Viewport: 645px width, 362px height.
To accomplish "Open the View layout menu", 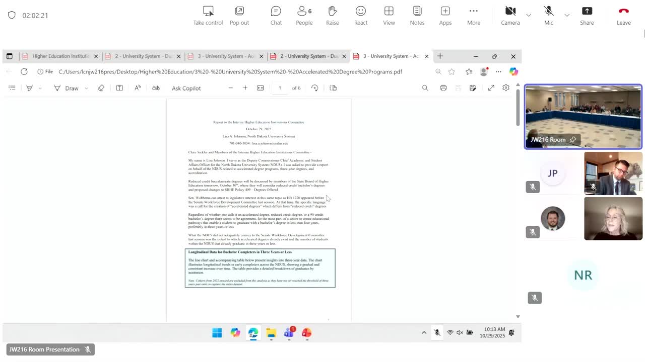I will 389,16.
